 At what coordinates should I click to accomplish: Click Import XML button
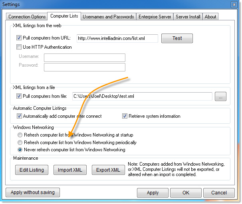tap(70, 170)
